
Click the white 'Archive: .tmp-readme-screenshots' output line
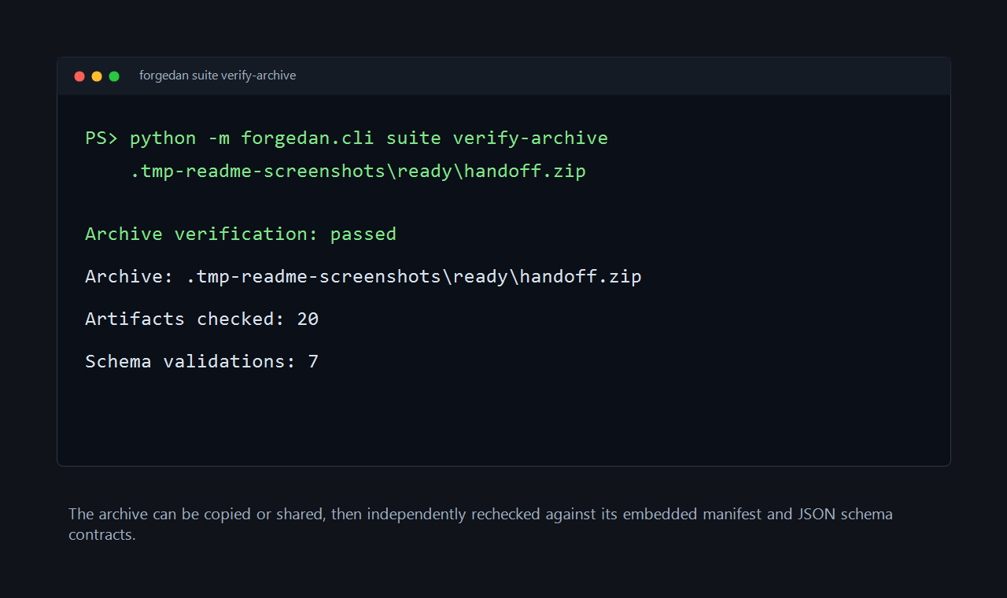[363, 277]
